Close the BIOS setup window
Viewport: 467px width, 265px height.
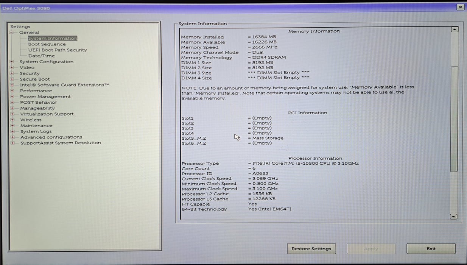[x=460, y=7]
